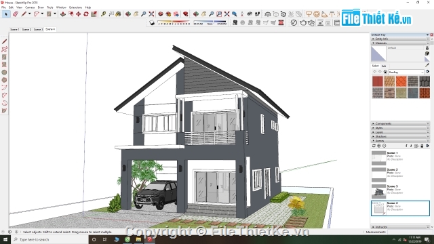Adjust the shadow time-of-day slider

click(x=210, y=22)
